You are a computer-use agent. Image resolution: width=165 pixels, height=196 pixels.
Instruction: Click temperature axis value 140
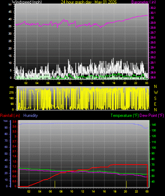coord(154,125)
